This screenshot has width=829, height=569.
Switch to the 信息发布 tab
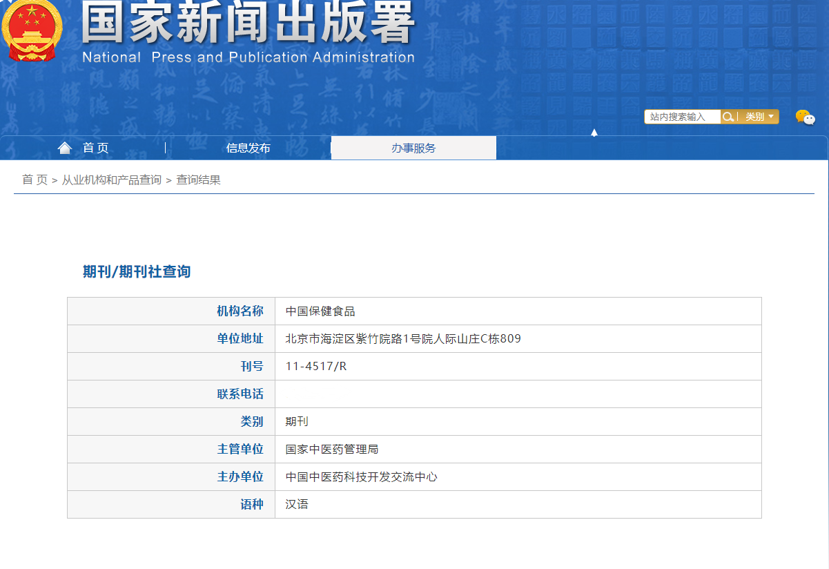pos(248,148)
